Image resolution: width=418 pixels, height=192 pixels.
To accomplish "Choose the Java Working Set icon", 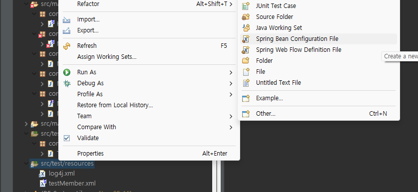I will click(x=246, y=28).
